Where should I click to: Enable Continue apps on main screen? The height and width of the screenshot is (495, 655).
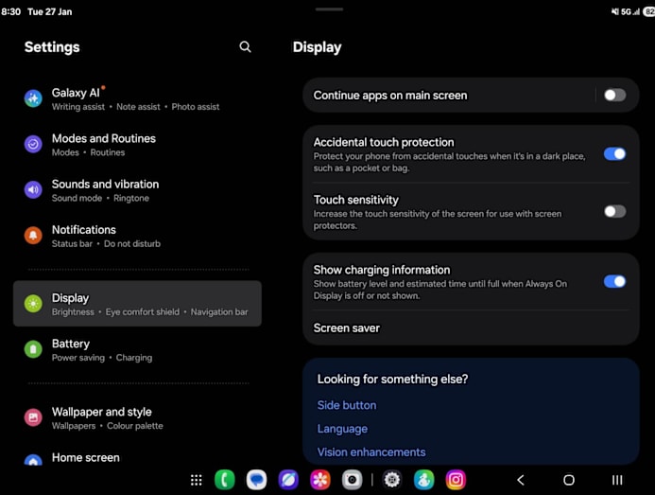614,96
